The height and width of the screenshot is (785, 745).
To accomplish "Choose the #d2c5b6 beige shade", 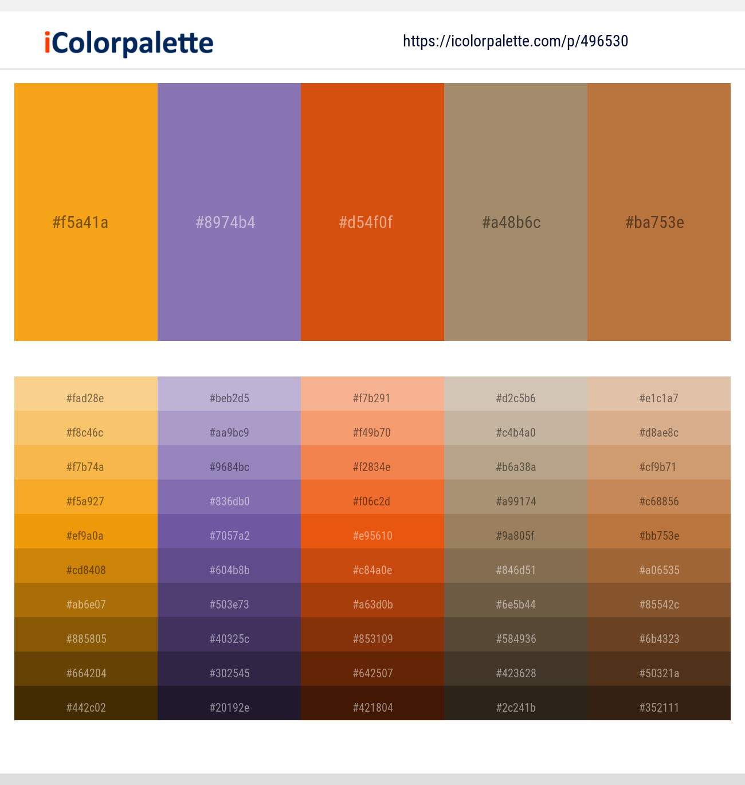I will click(516, 394).
